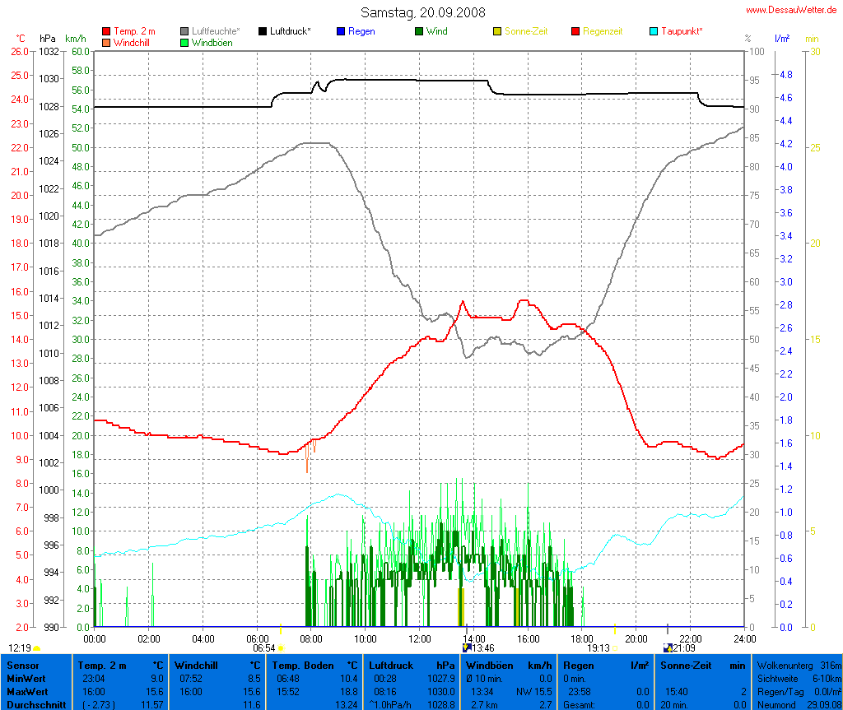This screenshot has width=843, height=710.
Task: Click the black Luftdruck legend square
Action: (x=263, y=31)
